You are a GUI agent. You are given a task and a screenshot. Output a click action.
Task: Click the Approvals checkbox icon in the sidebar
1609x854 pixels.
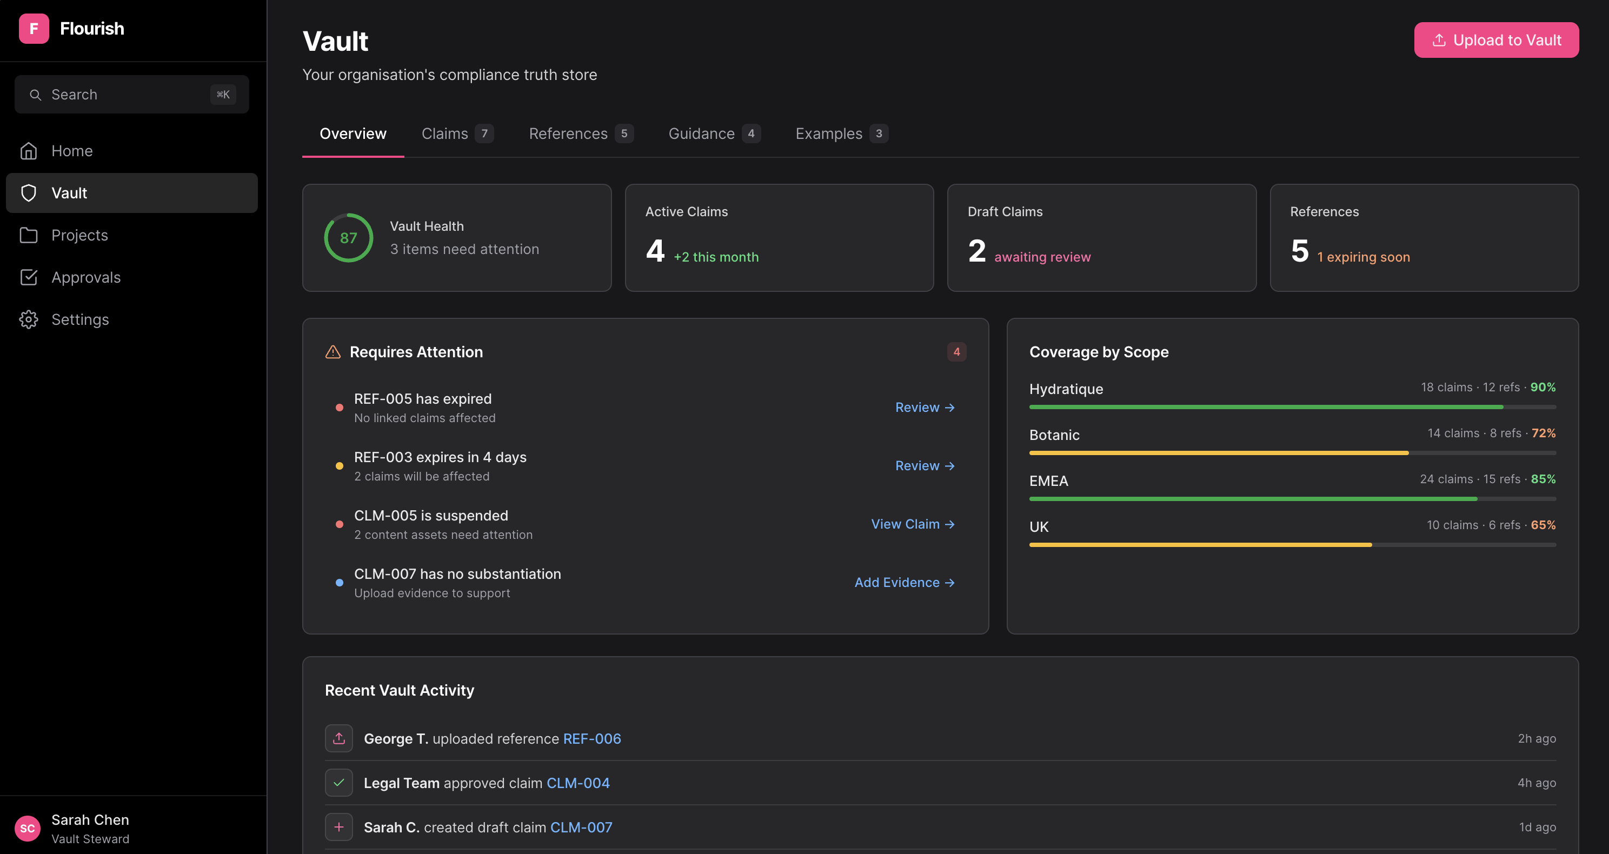click(29, 277)
